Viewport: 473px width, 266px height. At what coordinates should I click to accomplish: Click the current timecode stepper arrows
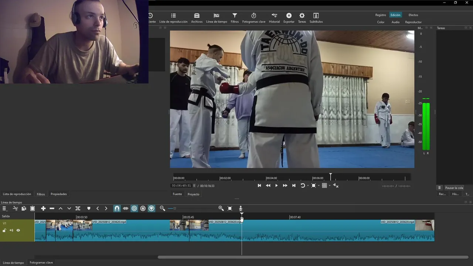coord(194,185)
